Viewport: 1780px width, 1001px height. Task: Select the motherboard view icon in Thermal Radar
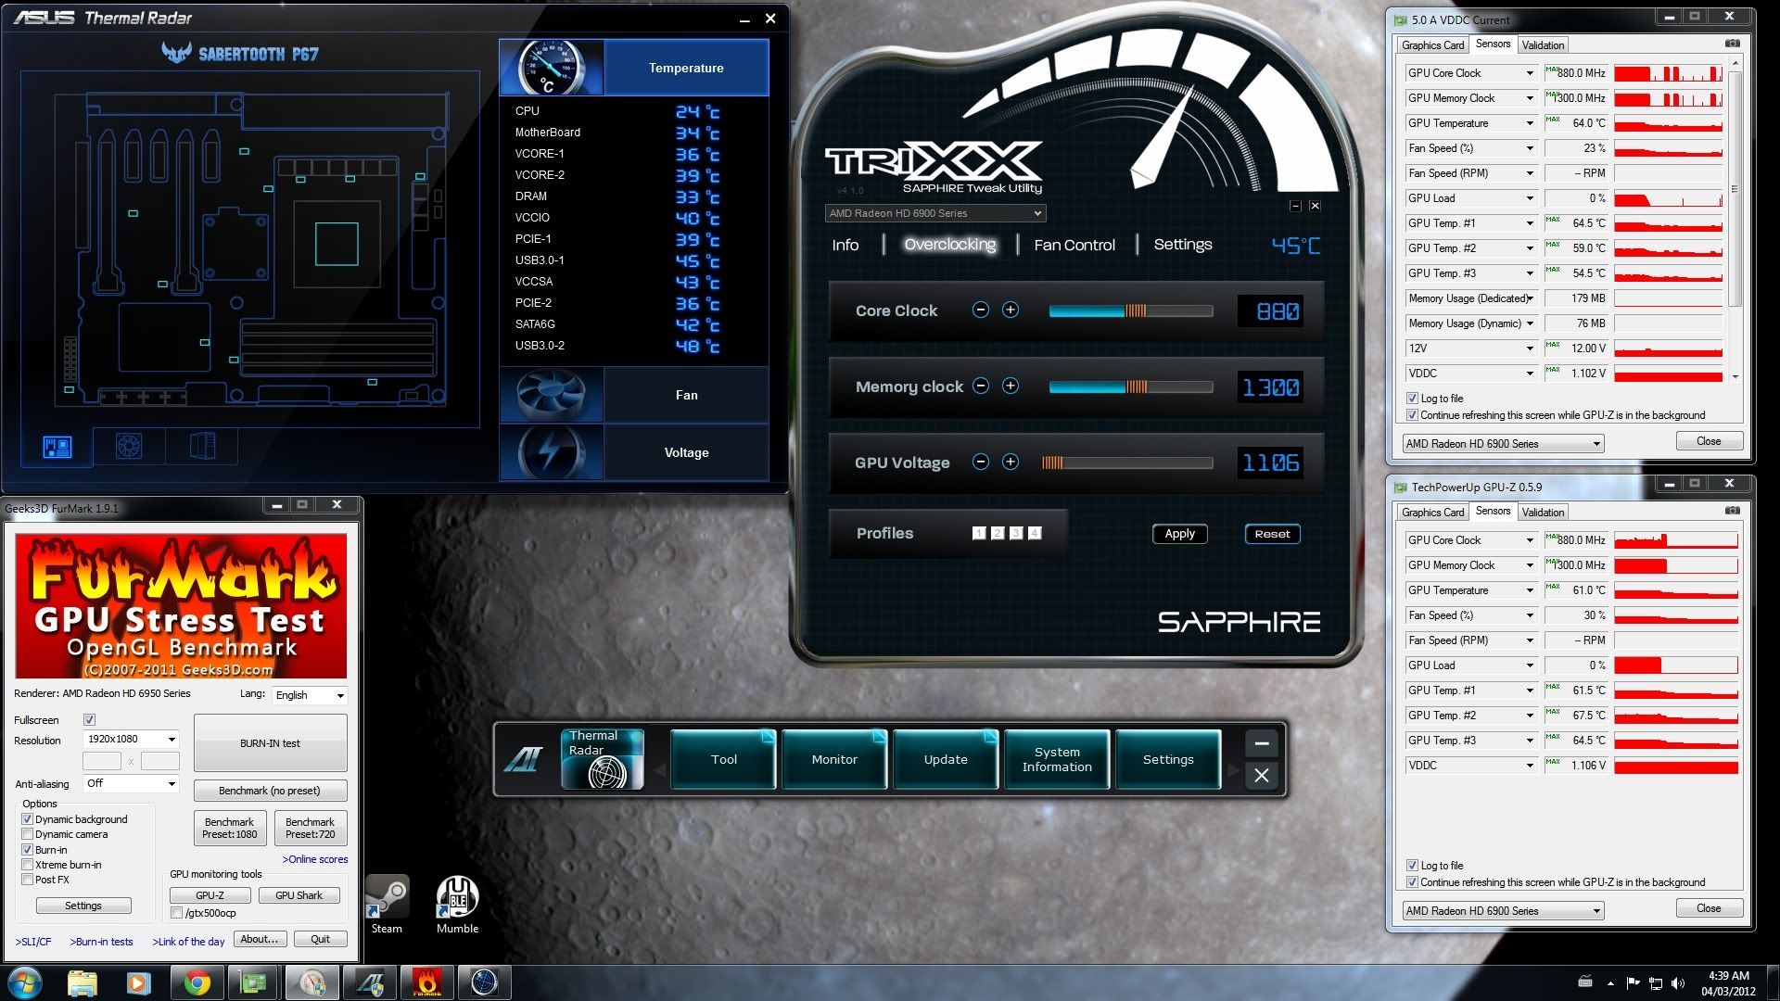click(57, 447)
